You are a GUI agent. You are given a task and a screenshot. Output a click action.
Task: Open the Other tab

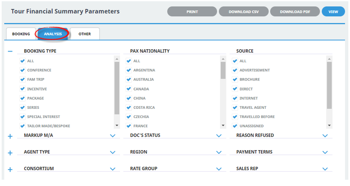coord(85,34)
